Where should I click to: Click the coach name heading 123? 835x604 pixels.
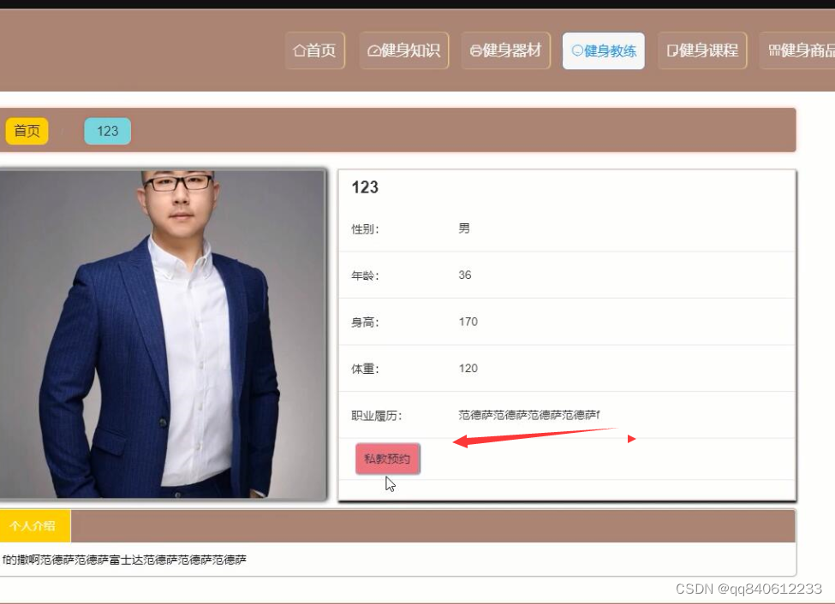363,187
